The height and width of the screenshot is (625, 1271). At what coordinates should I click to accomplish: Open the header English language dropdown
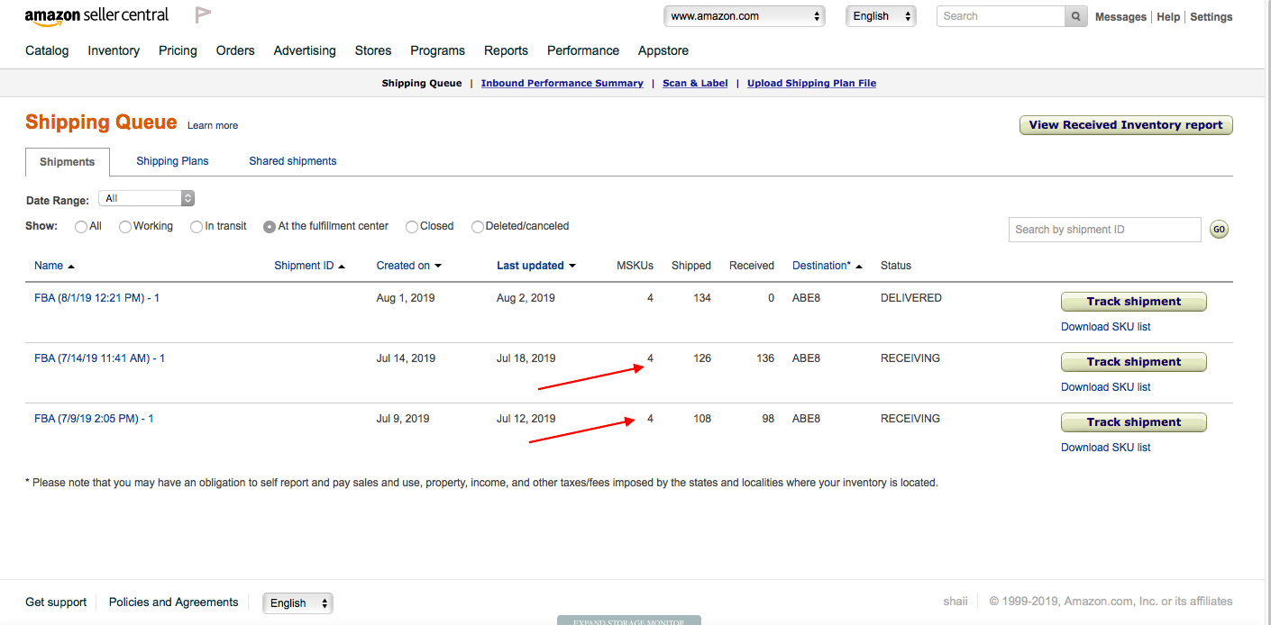click(x=881, y=16)
